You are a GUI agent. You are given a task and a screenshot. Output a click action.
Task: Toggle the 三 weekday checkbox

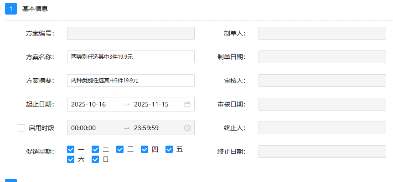click(x=120, y=149)
